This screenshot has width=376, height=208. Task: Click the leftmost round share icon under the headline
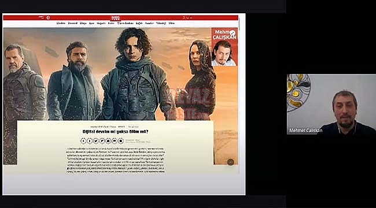click(83, 141)
